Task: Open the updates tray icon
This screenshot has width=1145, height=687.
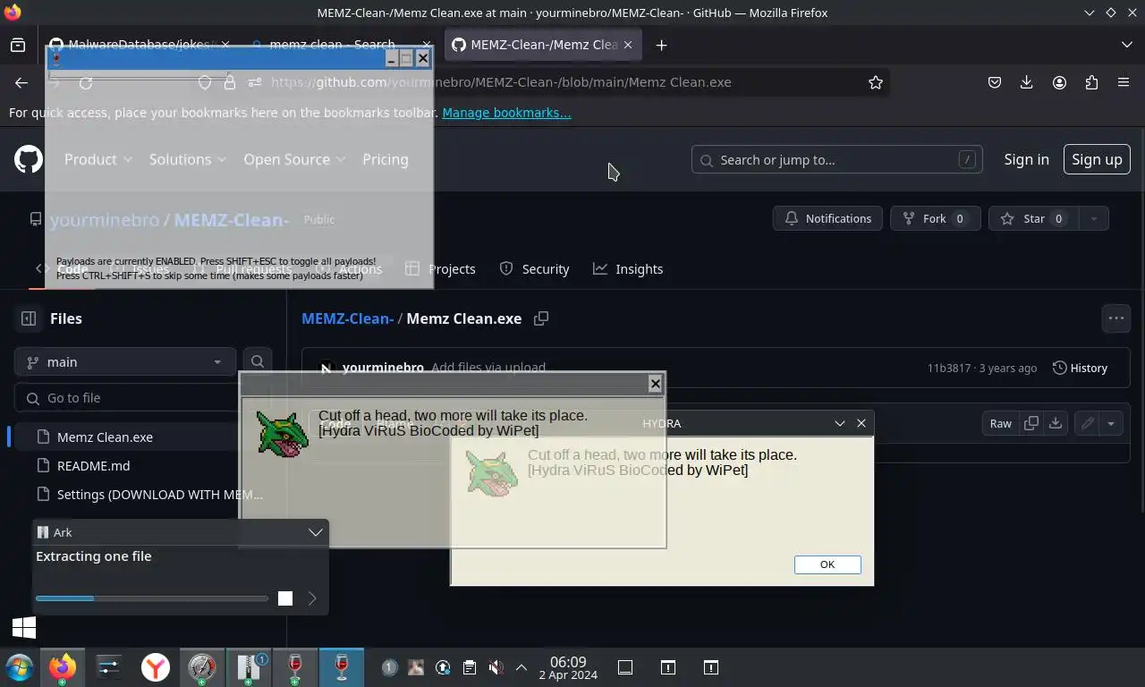Action: pyautogui.click(x=443, y=667)
